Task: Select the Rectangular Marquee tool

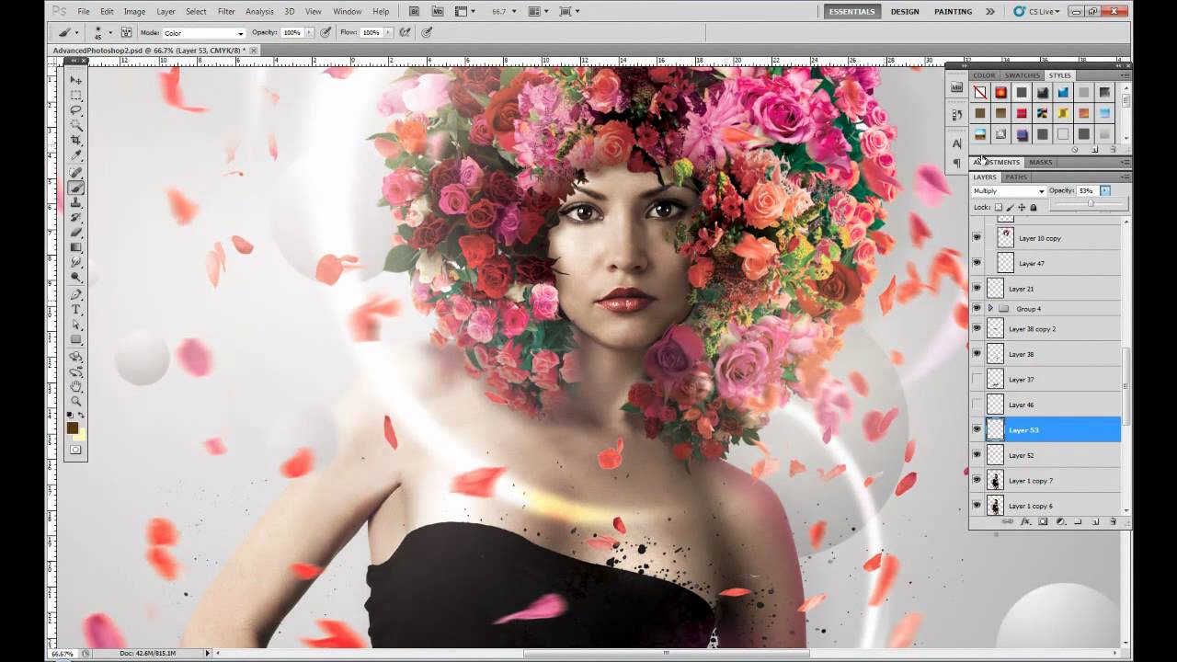Action: point(76,96)
